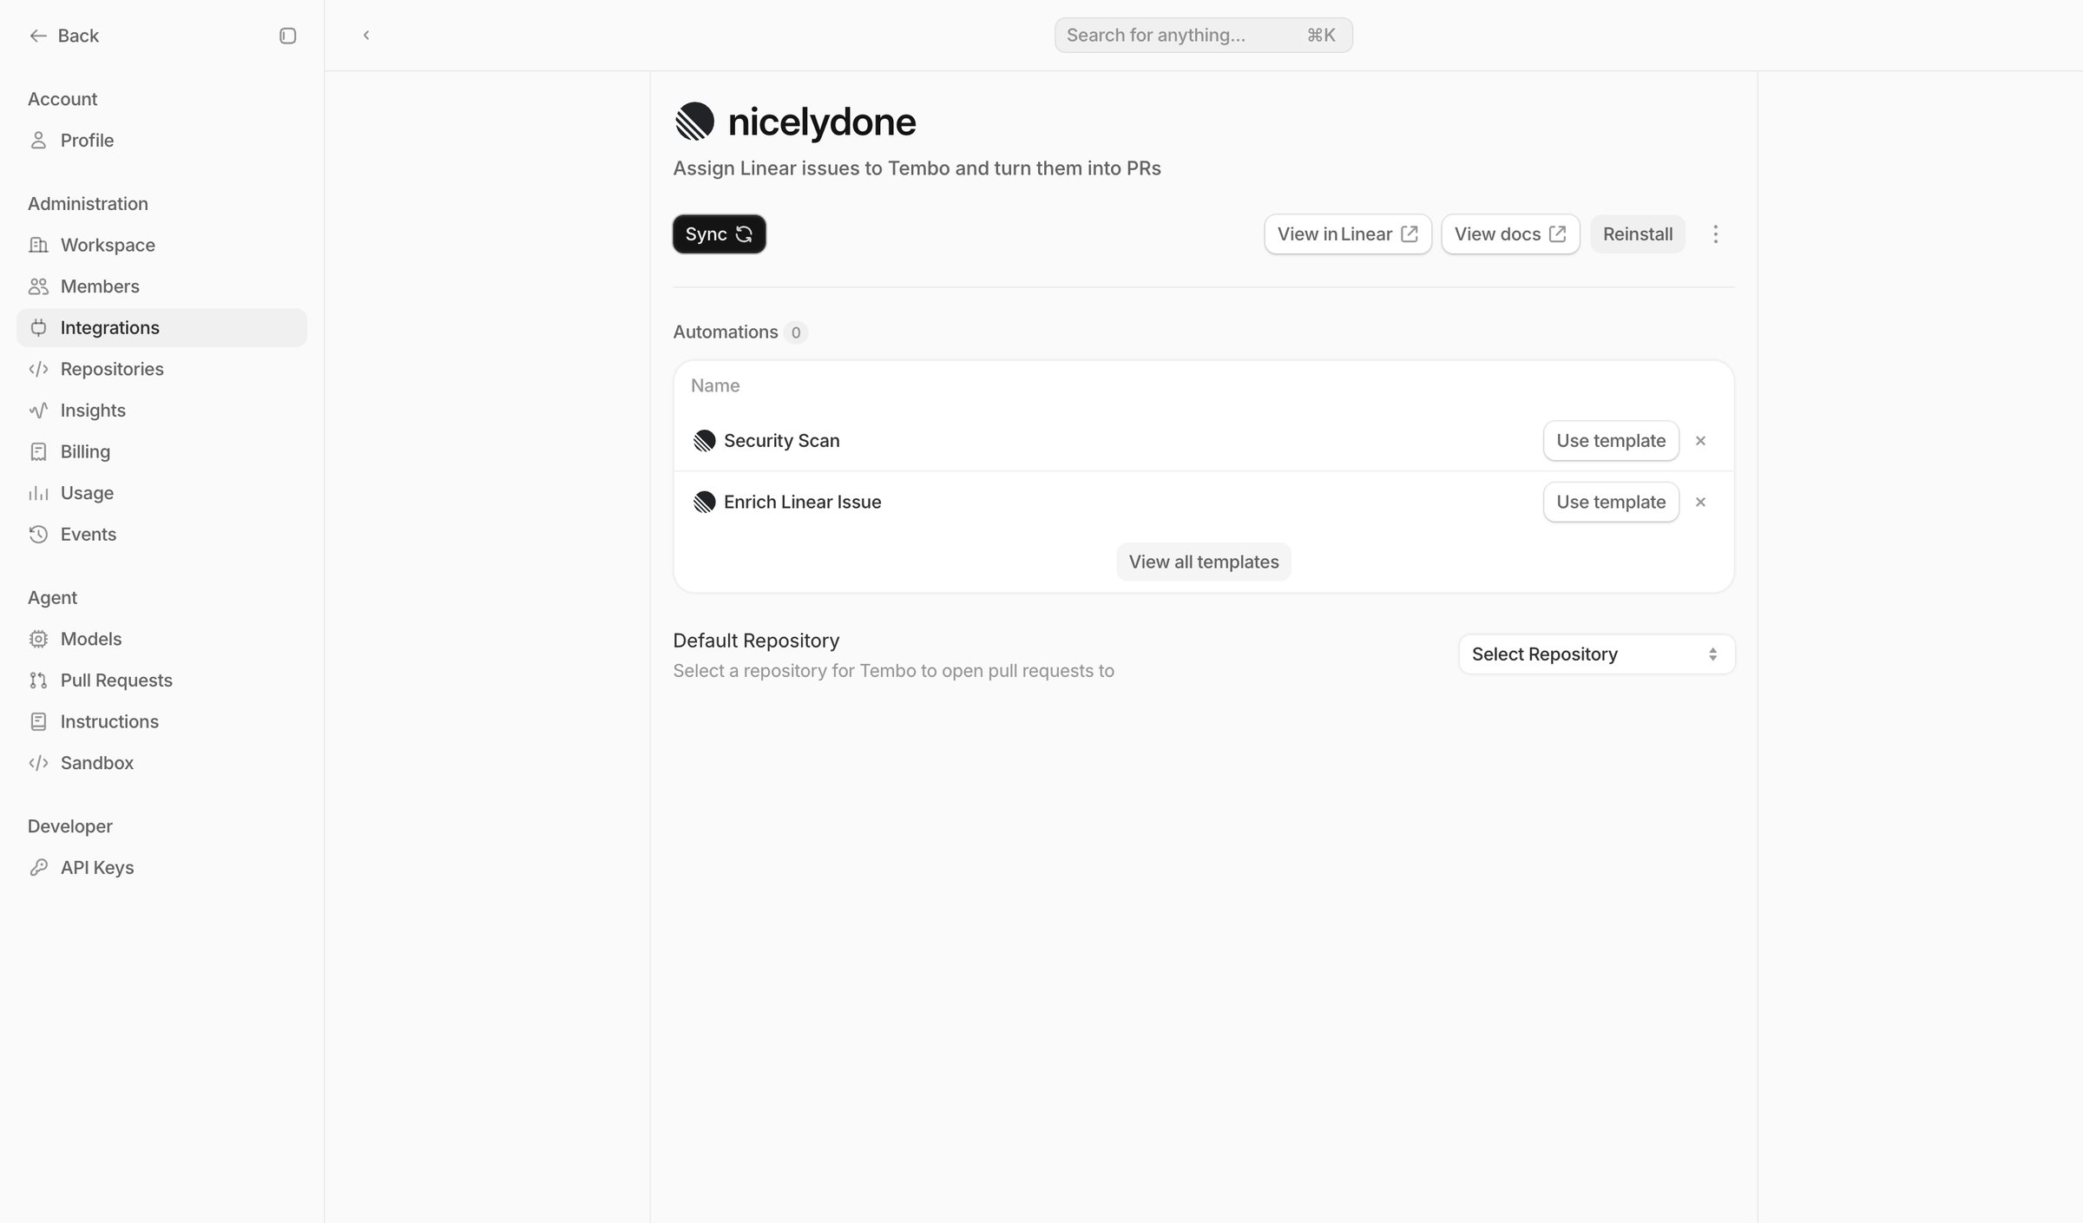The height and width of the screenshot is (1223, 2083).
Task: Open the Profile page
Action: (161, 141)
